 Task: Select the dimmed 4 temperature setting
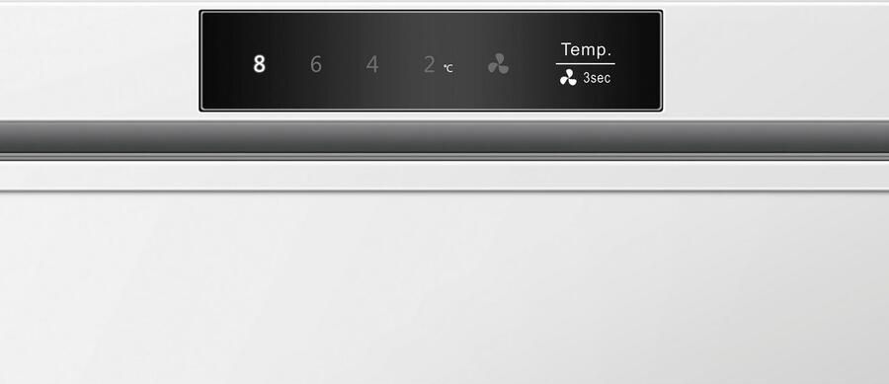point(372,64)
